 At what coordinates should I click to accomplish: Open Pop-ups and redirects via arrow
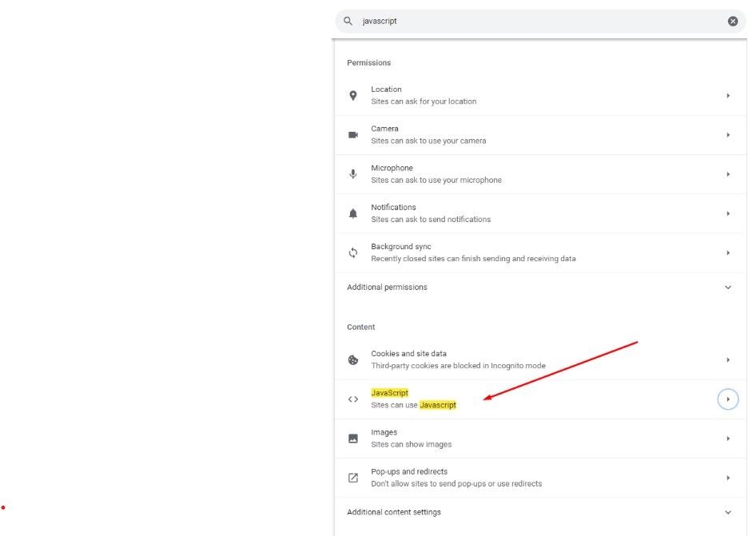pos(728,478)
